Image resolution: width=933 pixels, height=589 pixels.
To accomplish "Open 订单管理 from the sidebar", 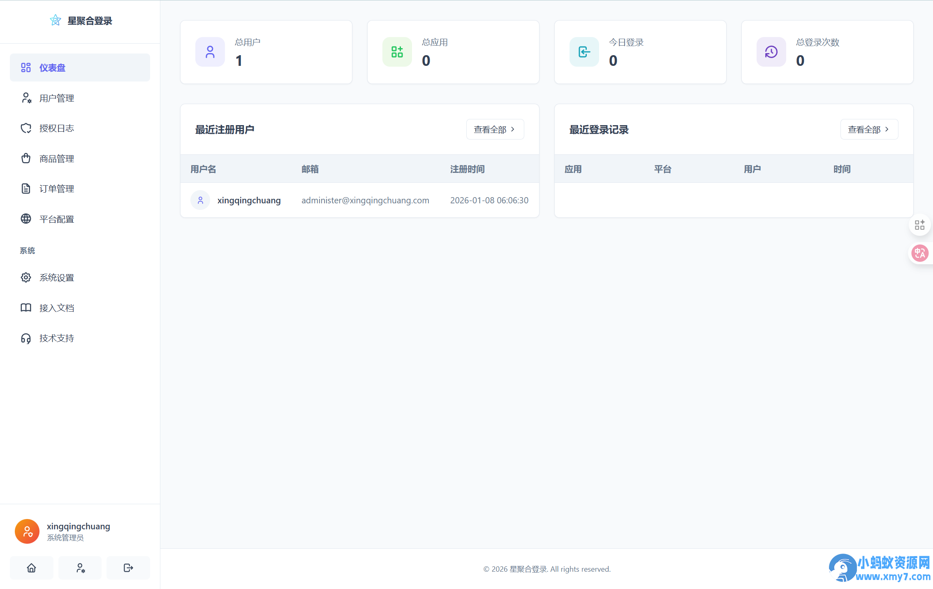I will pos(56,189).
